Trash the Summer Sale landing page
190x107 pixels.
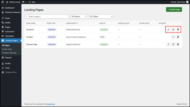coord(178,44)
